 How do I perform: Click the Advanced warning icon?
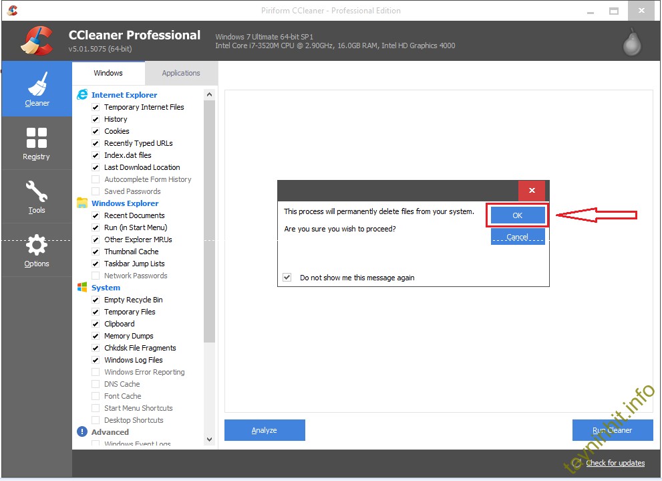point(82,432)
